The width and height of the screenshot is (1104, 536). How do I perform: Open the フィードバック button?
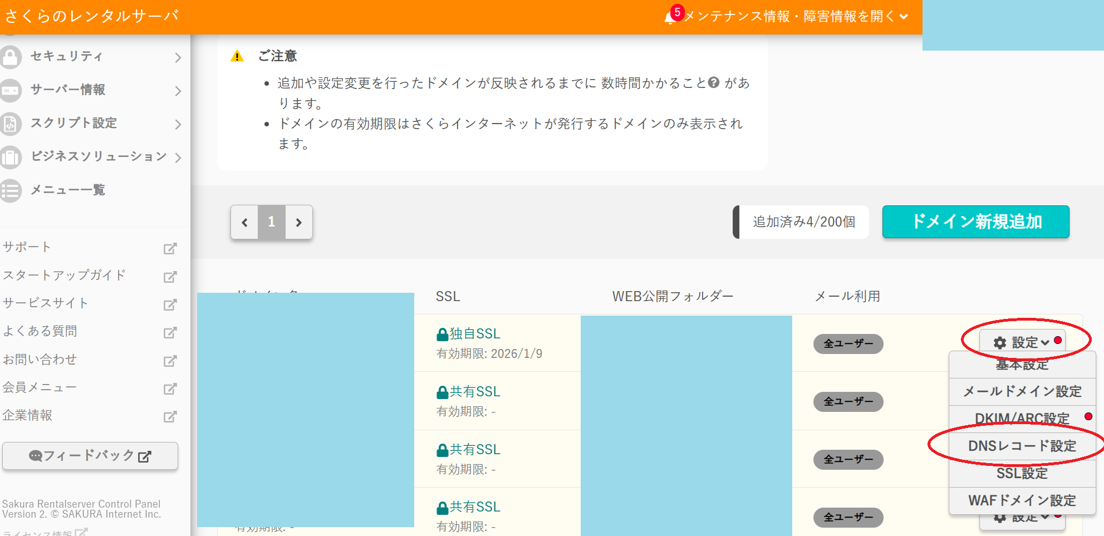(90, 456)
